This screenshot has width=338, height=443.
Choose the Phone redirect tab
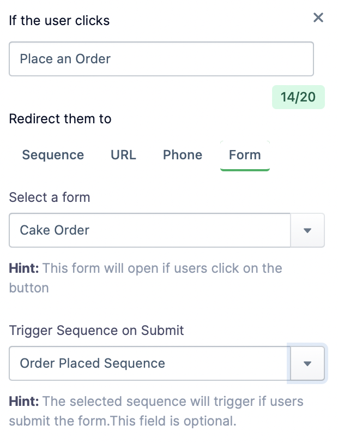coord(183,155)
